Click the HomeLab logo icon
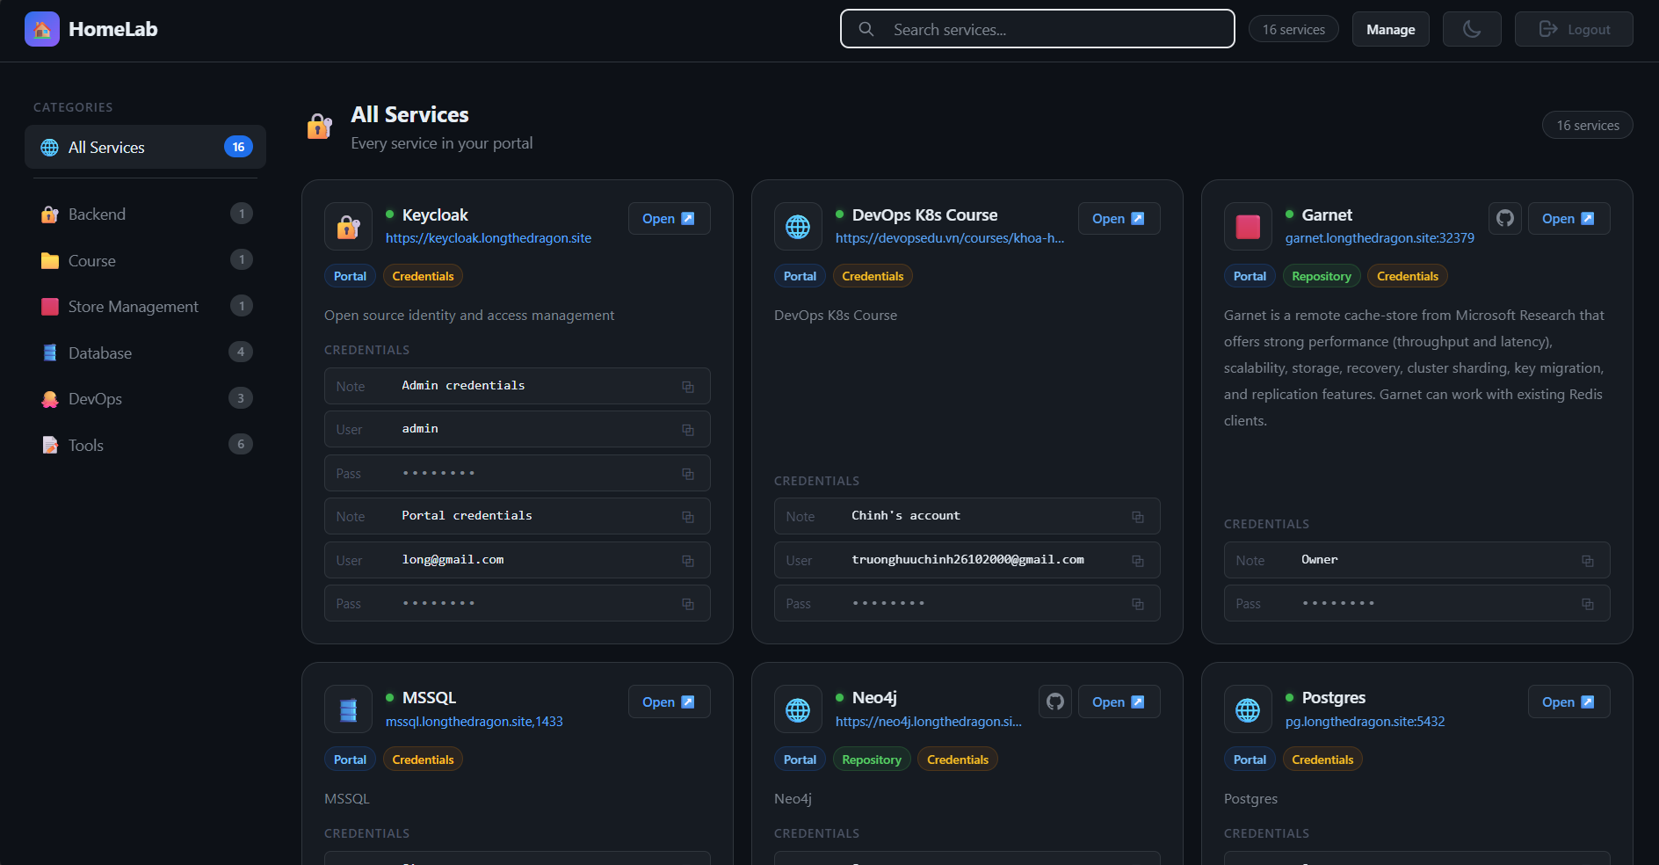The height and width of the screenshot is (865, 1659). click(x=42, y=29)
